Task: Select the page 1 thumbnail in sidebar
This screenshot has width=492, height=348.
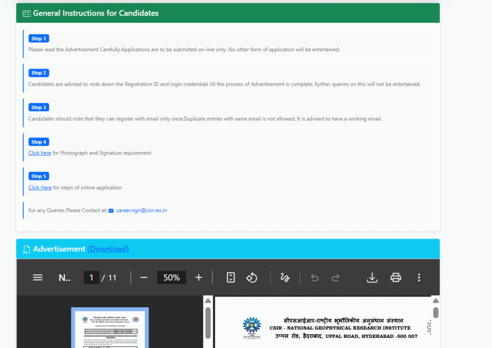Action: click(110, 328)
